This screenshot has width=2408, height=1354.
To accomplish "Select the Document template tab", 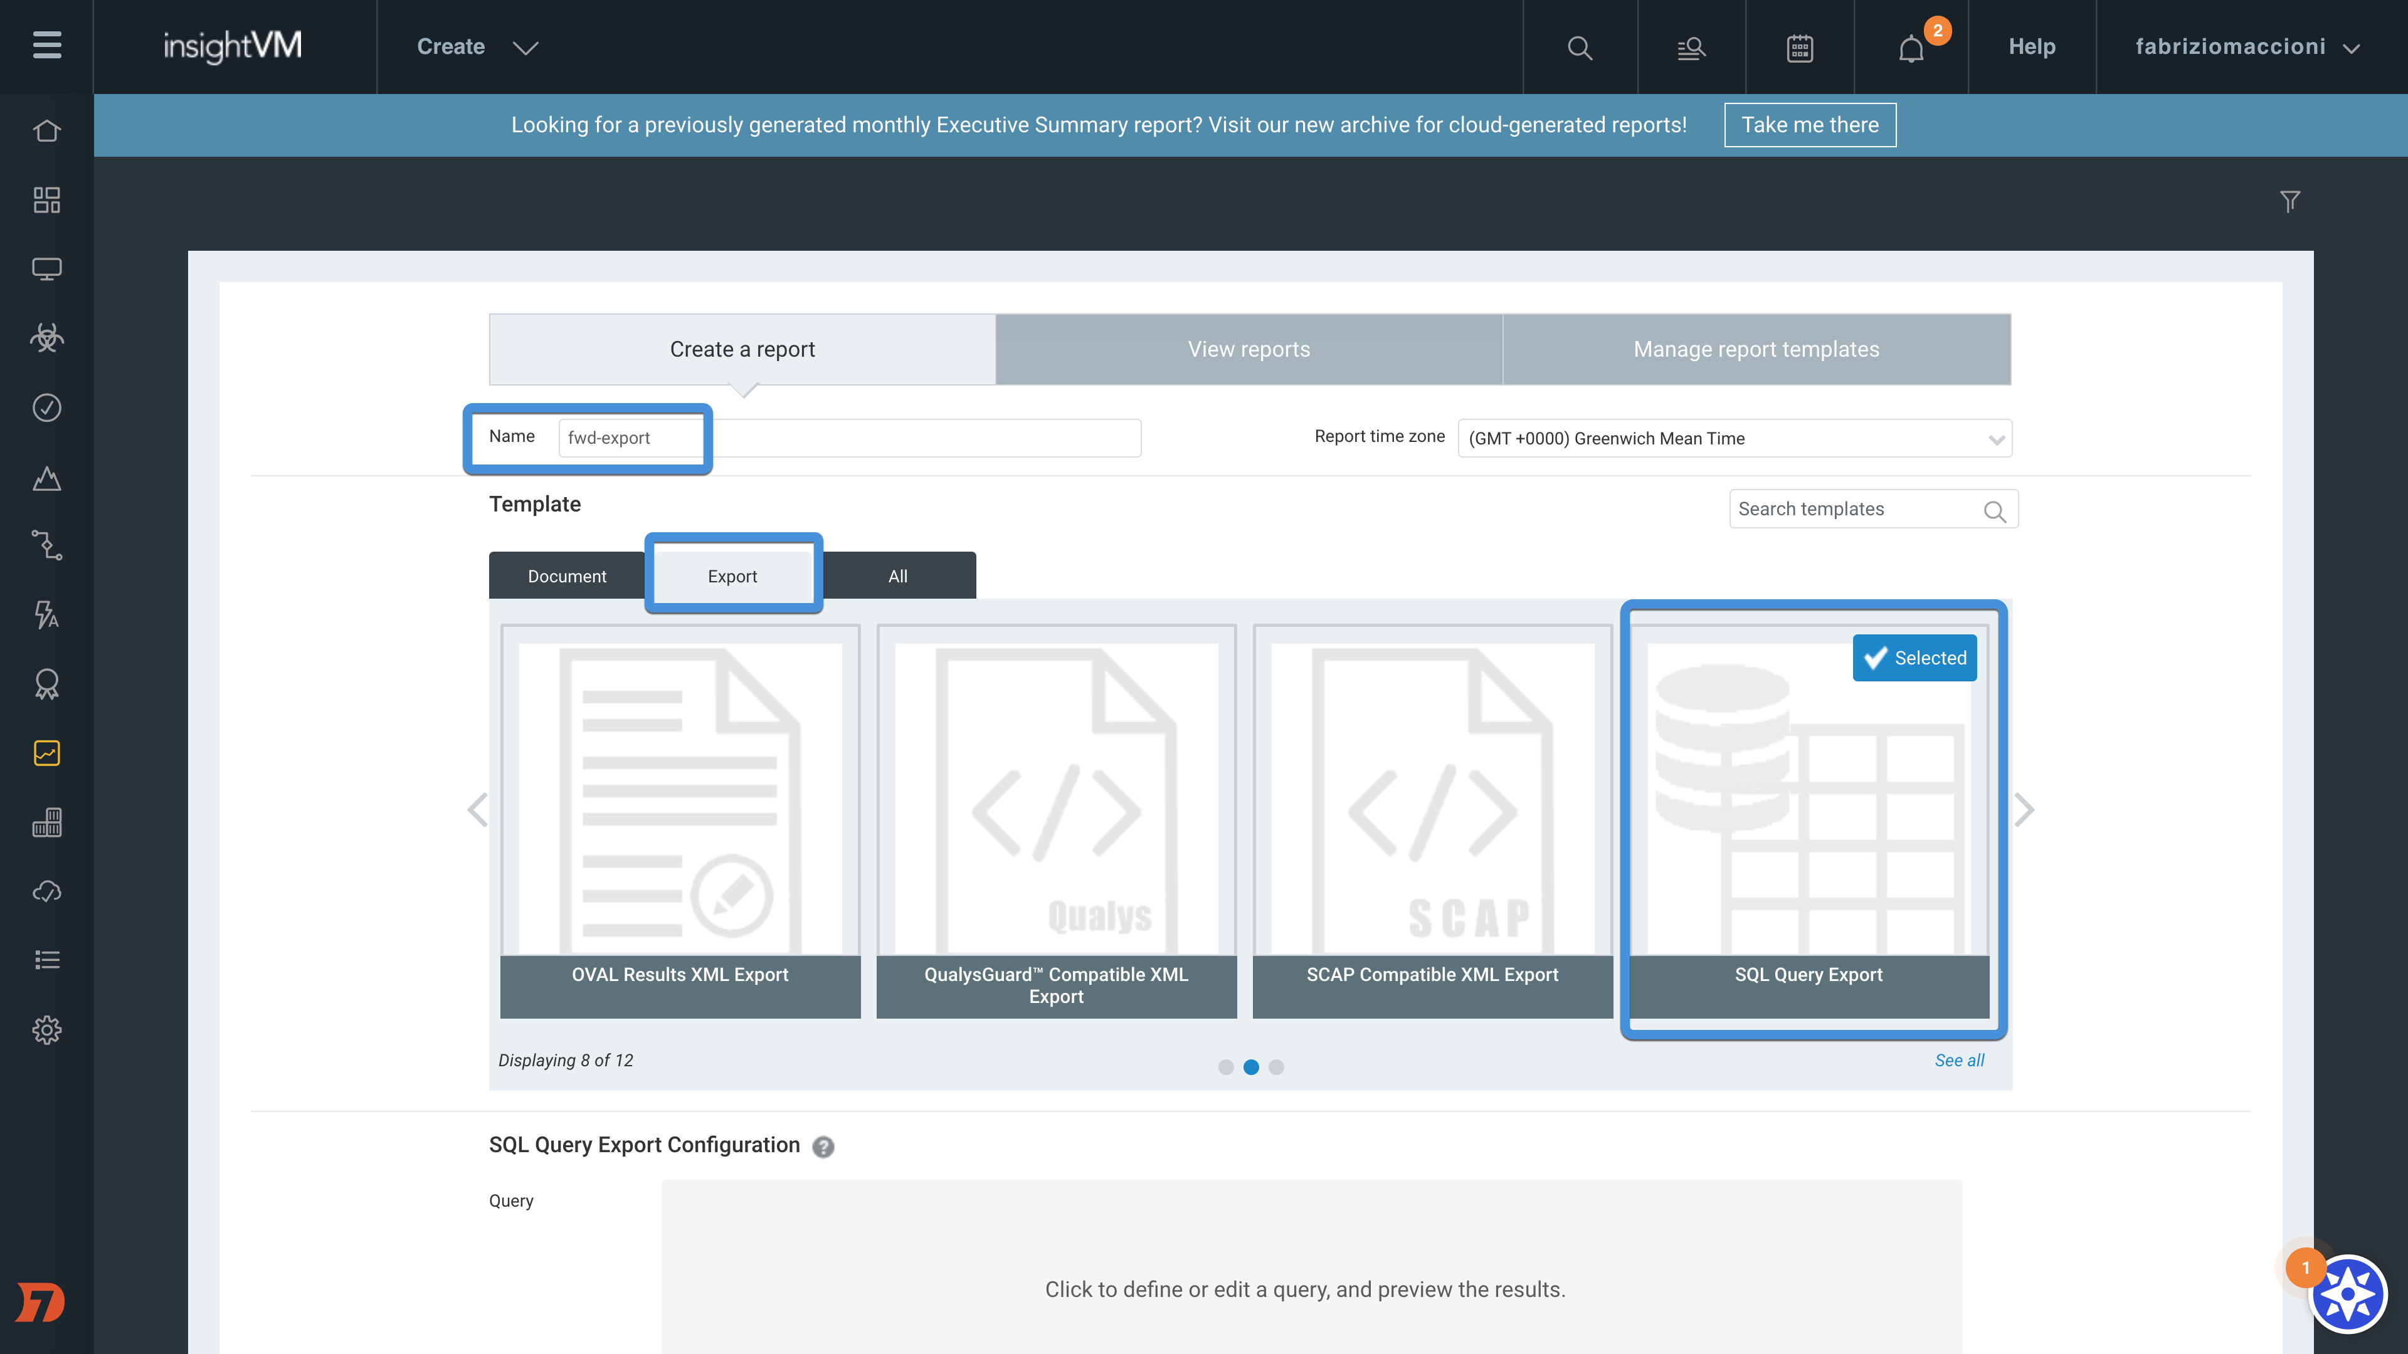I will 566,577.
